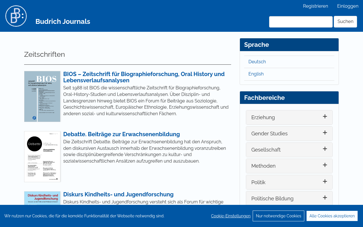Open the BIOS journal cover thumbnail

42,96
